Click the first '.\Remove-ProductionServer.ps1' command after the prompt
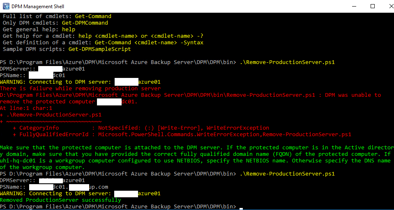Screen dimensions: 394x210 pyautogui.click(x=287, y=62)
